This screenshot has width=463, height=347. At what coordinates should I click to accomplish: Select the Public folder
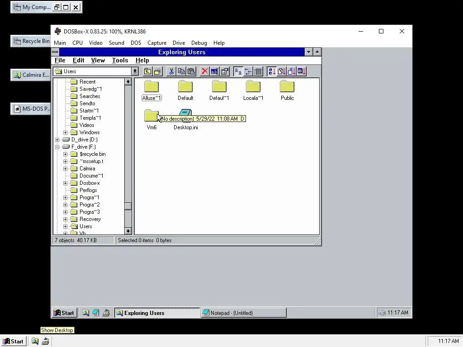coord(287,90)
